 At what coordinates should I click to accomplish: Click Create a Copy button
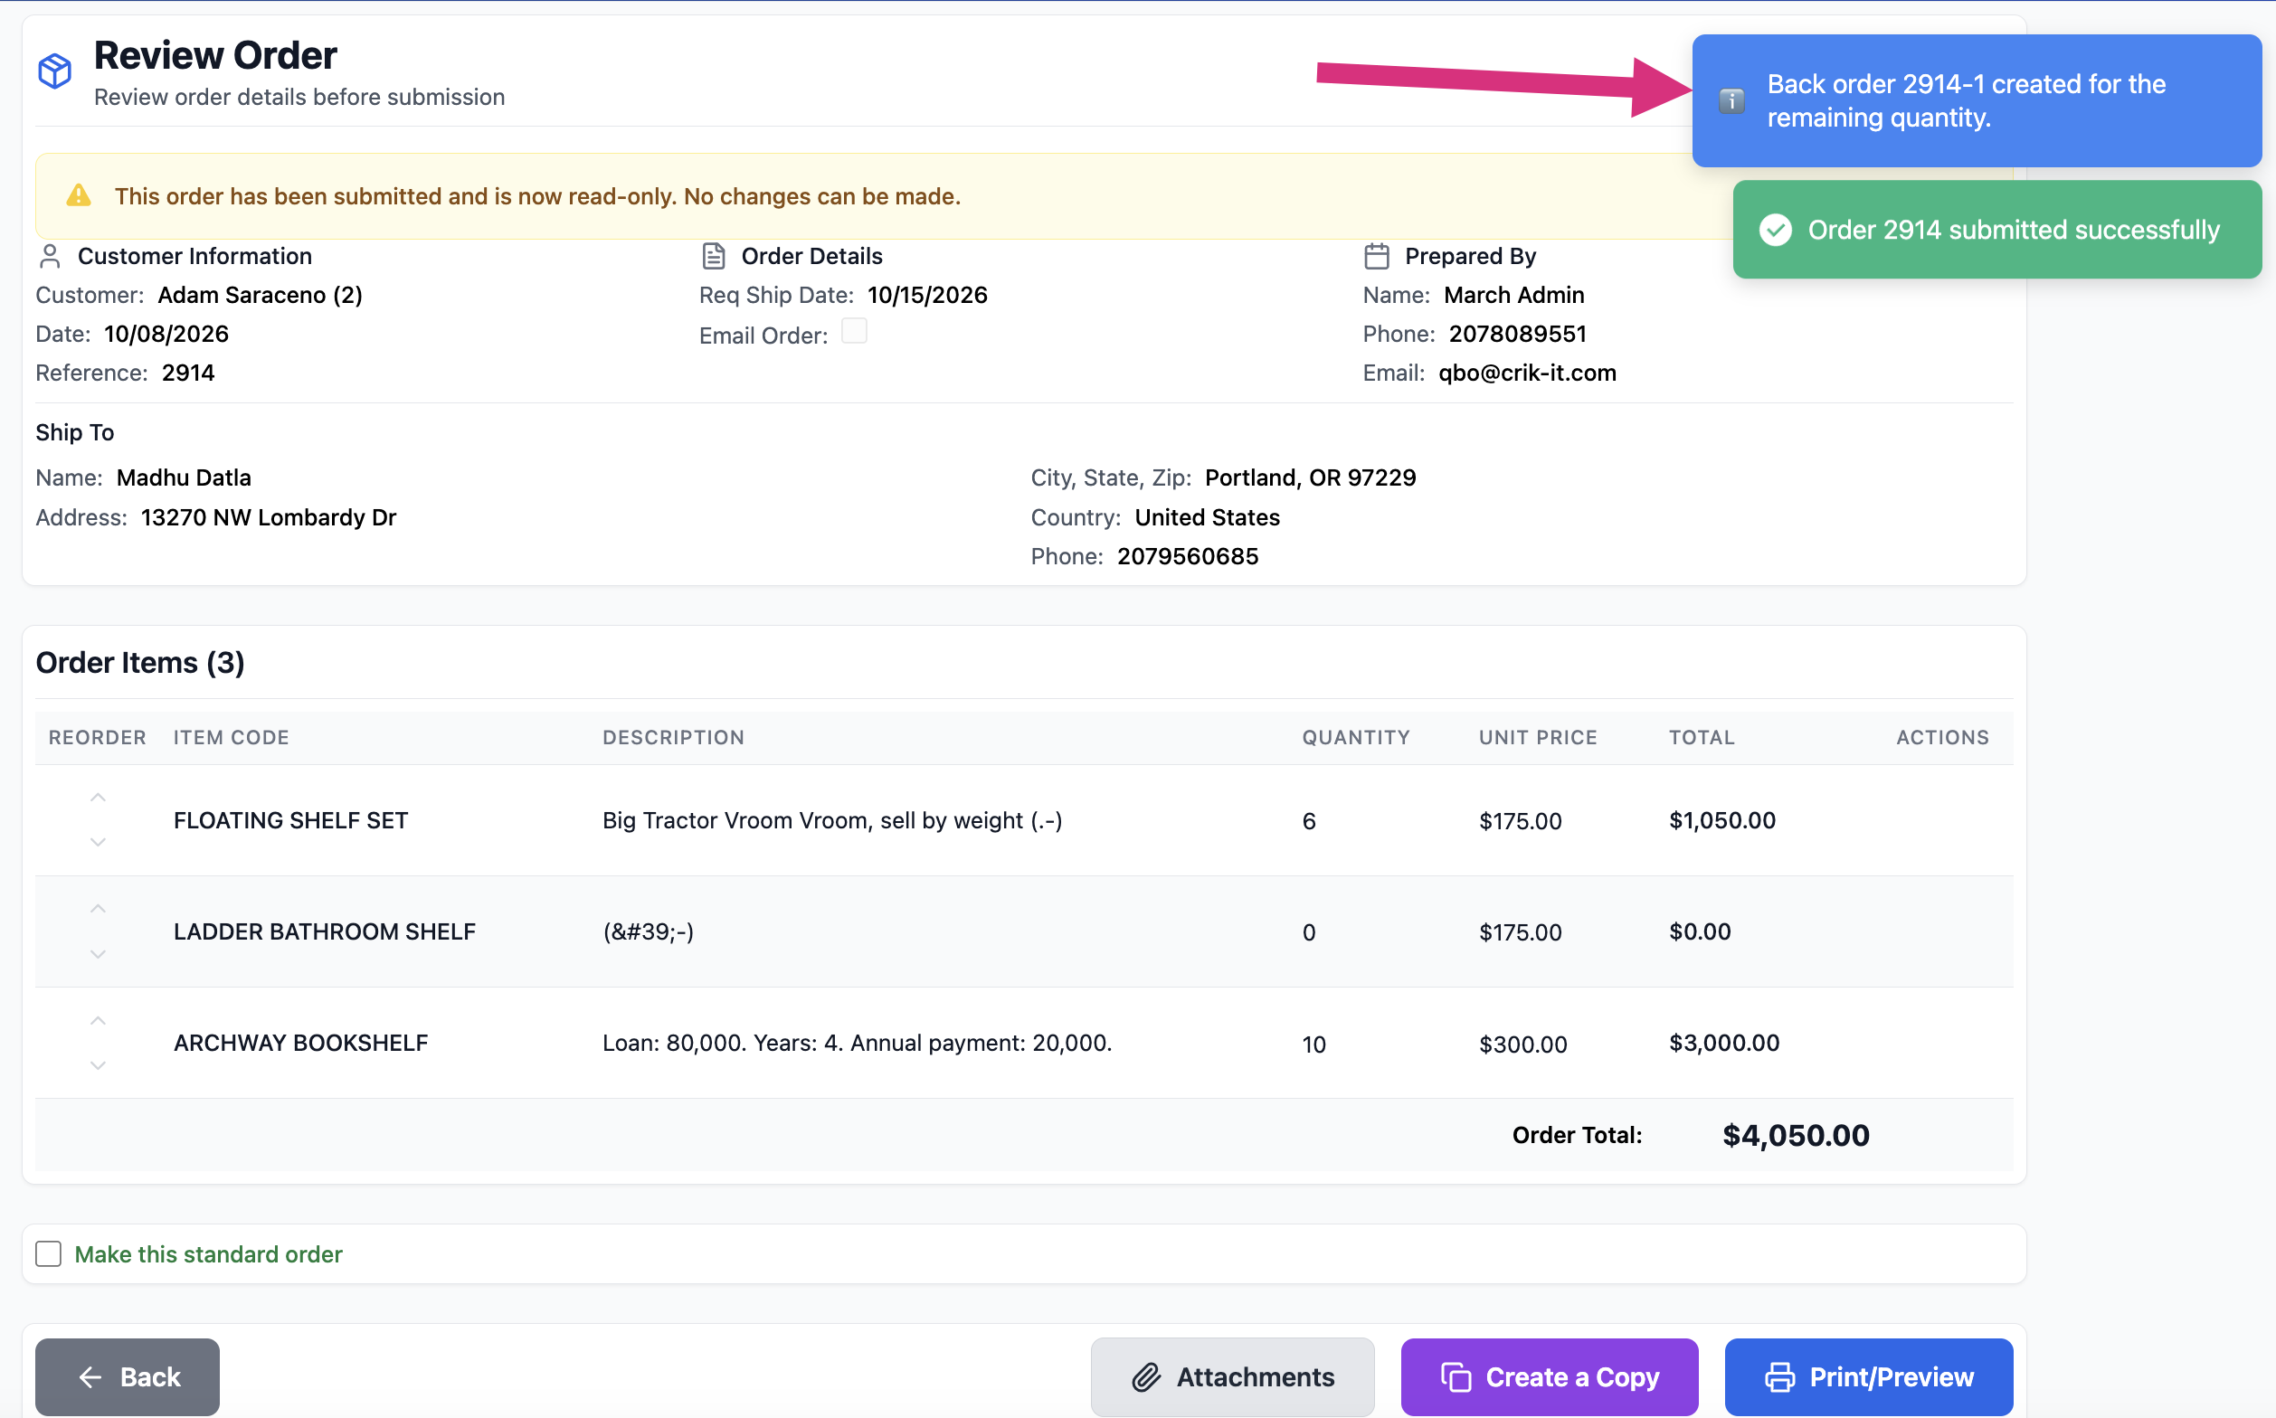point(1550,1376)
